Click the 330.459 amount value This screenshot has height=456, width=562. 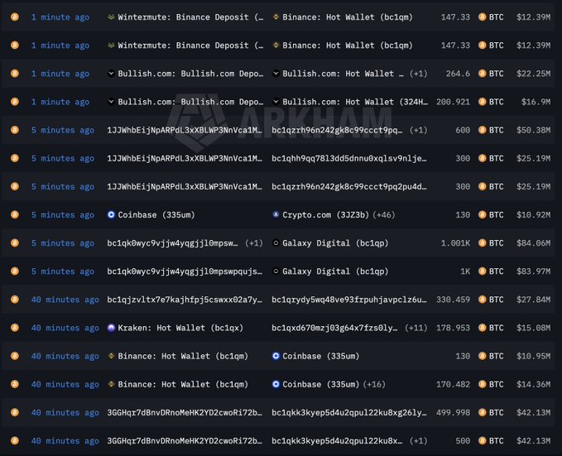453,300
